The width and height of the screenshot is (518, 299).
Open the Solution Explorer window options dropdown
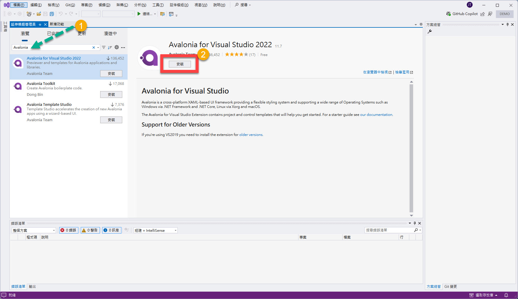click(x=503, y=24)
